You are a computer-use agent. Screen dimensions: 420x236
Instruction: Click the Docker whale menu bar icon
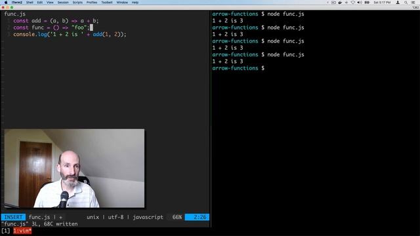pos(340,3)
